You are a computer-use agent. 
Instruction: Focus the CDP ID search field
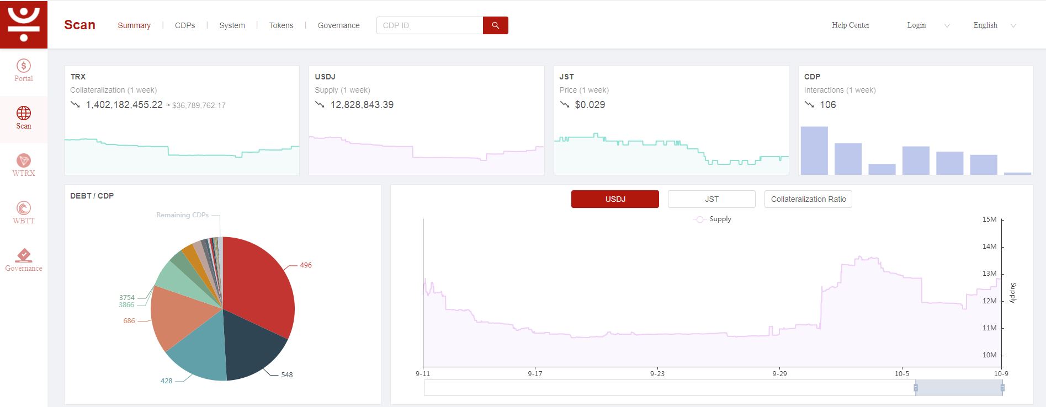coord(429,25)
